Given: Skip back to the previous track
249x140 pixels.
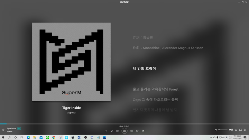Looking at the screenshot, I should click(118, 131).
